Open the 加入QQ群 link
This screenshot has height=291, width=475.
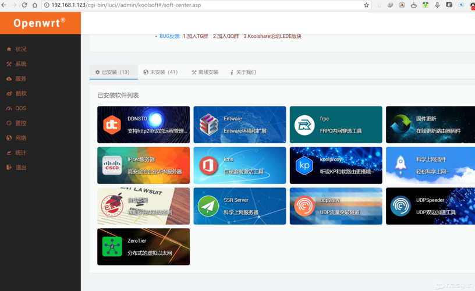(x=226, y=36)
